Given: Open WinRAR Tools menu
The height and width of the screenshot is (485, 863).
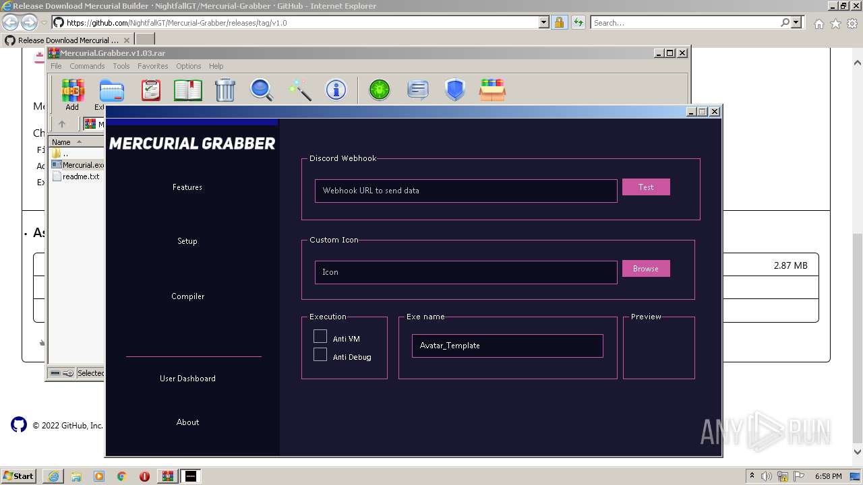Looking at the screenshot, I should (x=121, y=66).
